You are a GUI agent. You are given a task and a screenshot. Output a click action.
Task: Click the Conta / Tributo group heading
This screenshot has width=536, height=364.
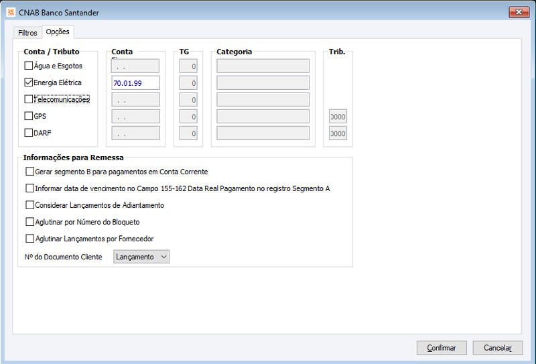(52, 52)
